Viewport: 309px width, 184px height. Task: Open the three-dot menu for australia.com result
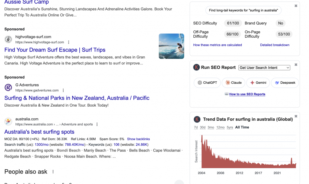tap(97, 124)
